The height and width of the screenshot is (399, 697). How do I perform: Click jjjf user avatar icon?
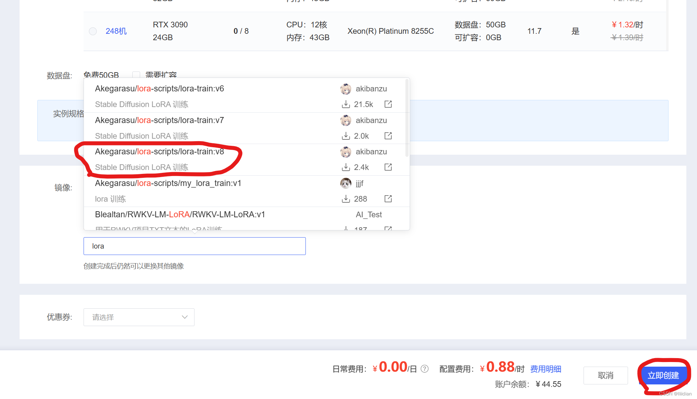pyautogui.click(x=346, y=183)
